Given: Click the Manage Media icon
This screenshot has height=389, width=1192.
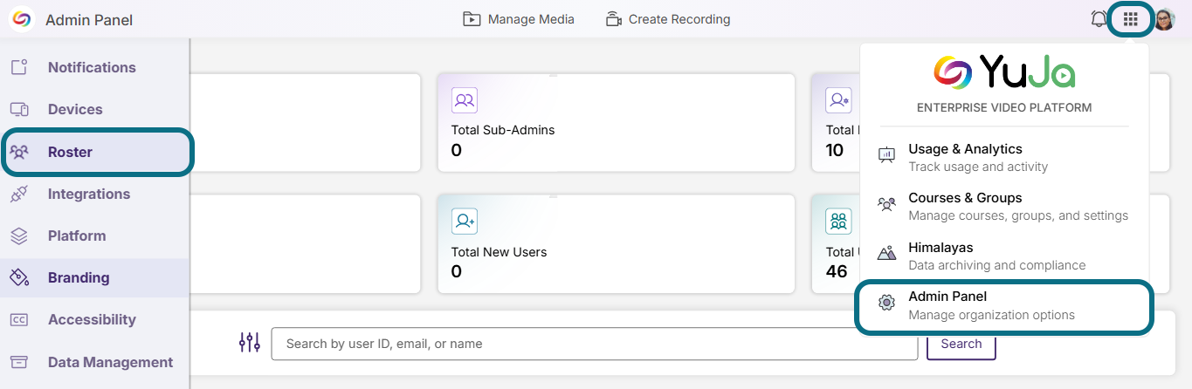Looking at the screenshot, I should click(x=472, y=19).
